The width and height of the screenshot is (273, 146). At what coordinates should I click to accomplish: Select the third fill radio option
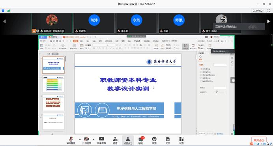click(x=201, y=75)
